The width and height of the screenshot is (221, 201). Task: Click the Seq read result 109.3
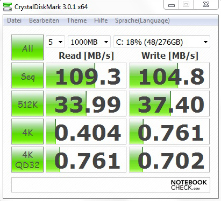86,75
